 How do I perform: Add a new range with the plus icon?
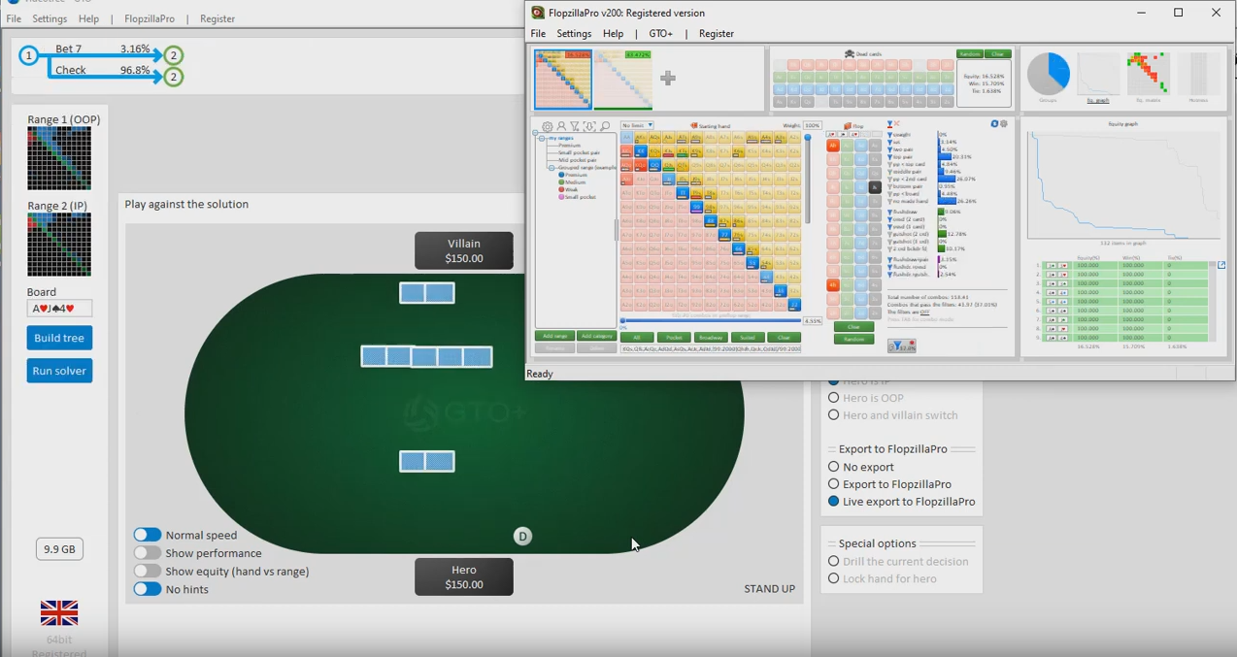(x=667, y=78)
